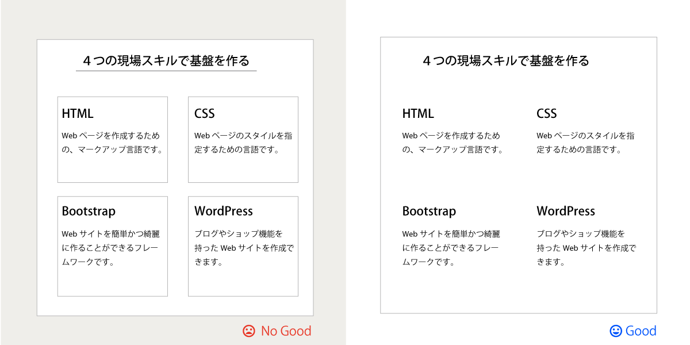Click the WordPress description text in the Good example

pos(586,248)
